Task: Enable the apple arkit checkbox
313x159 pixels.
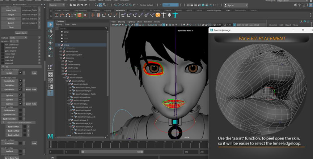Action: point(3,57)
